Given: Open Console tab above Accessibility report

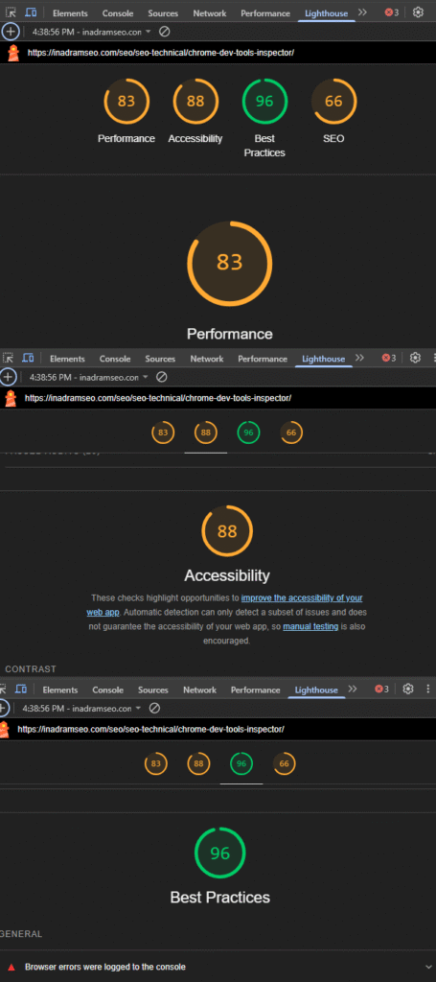Looking at the screenshot, I should point(115,359).
